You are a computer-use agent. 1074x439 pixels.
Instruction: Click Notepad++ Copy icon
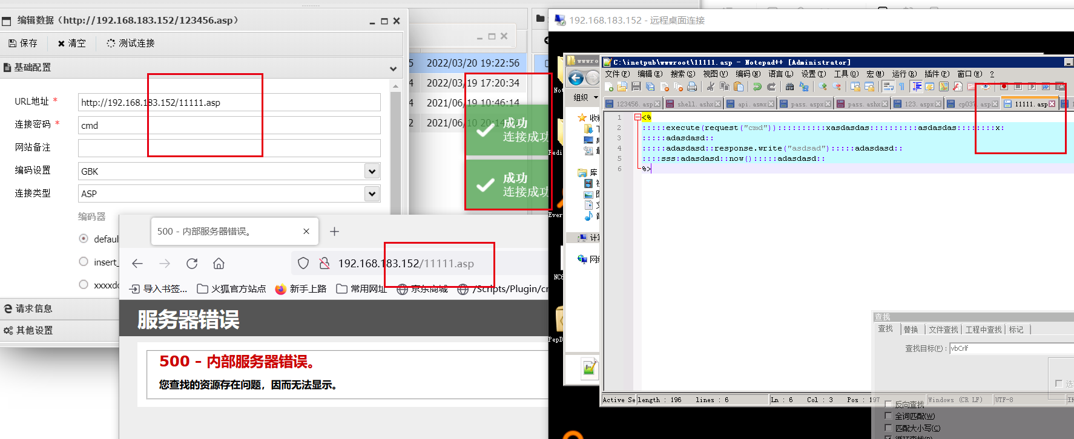[x=724, y=86]
